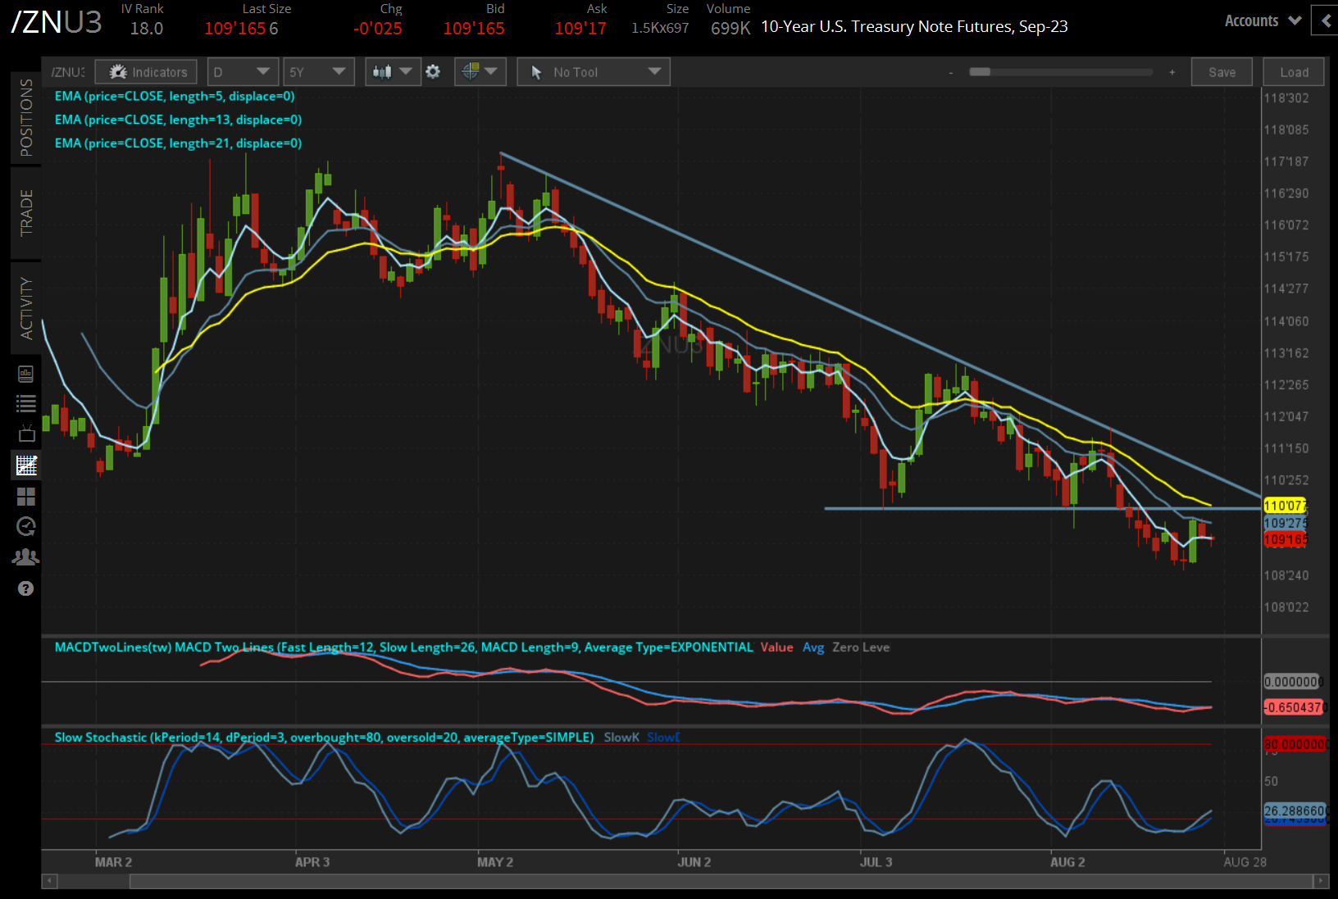
Task: Switch to the TRADE side tab
Action: tap(26, 212)
